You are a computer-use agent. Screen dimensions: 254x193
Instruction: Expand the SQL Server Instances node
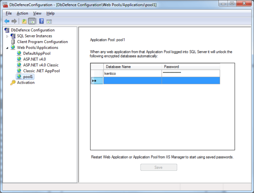coord(7,36)
